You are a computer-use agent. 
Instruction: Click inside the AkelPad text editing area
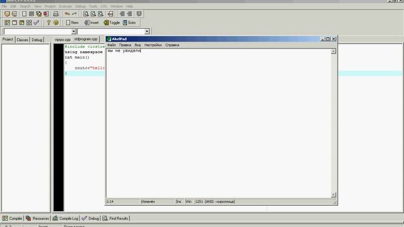(218, 123)
